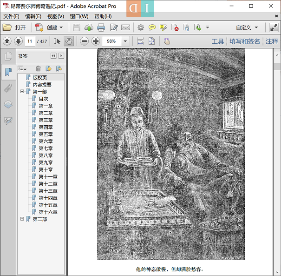Open the 自定义 customize dropdown
Image resolution: width=281 pixels, height=276 pixels.
coord(247,27)
